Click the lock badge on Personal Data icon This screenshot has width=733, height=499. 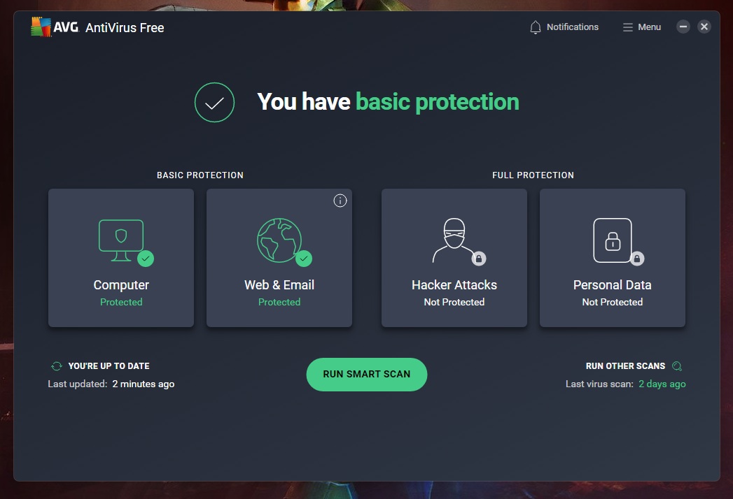pyautogui.click(x=636, y=258)
